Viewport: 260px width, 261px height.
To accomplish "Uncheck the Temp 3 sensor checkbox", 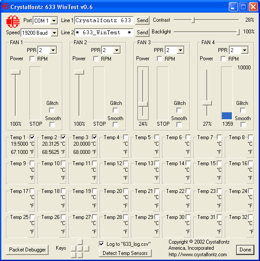I will [94, 137].
